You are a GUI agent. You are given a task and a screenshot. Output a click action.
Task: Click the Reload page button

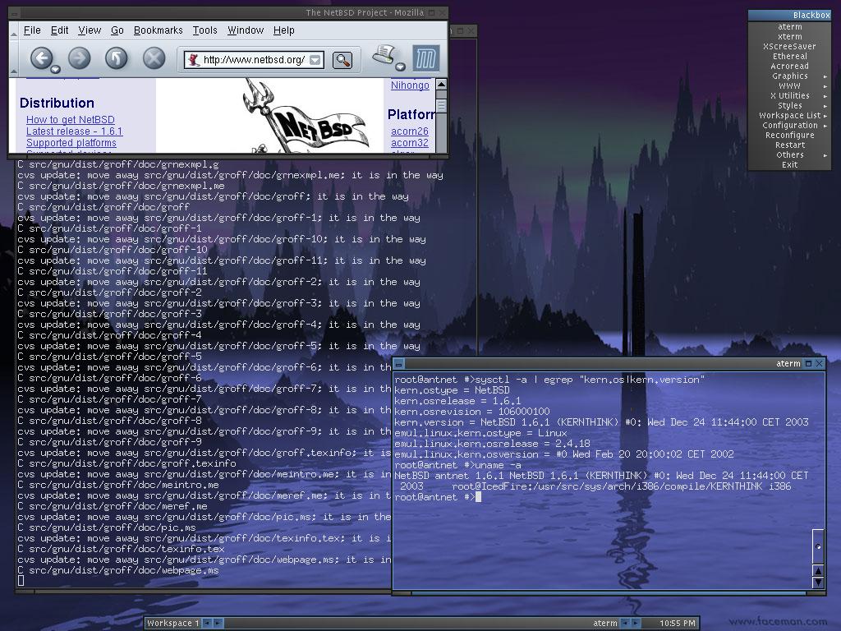(116, 58)
